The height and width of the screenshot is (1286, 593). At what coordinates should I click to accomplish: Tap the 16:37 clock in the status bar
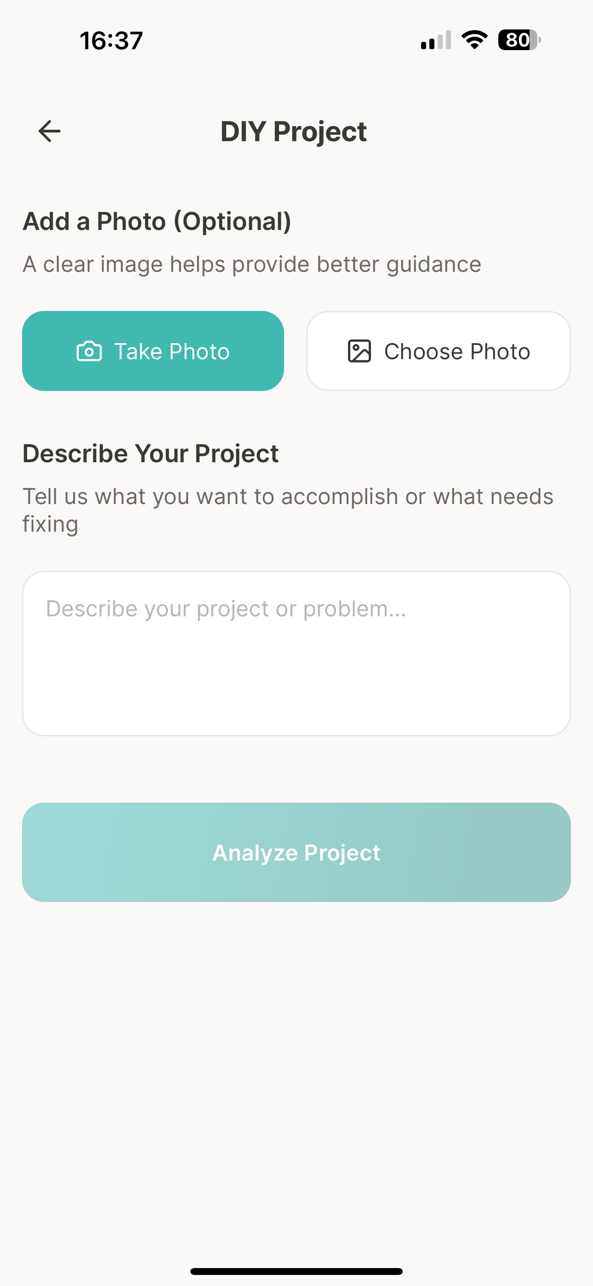[x=111, y=40]
